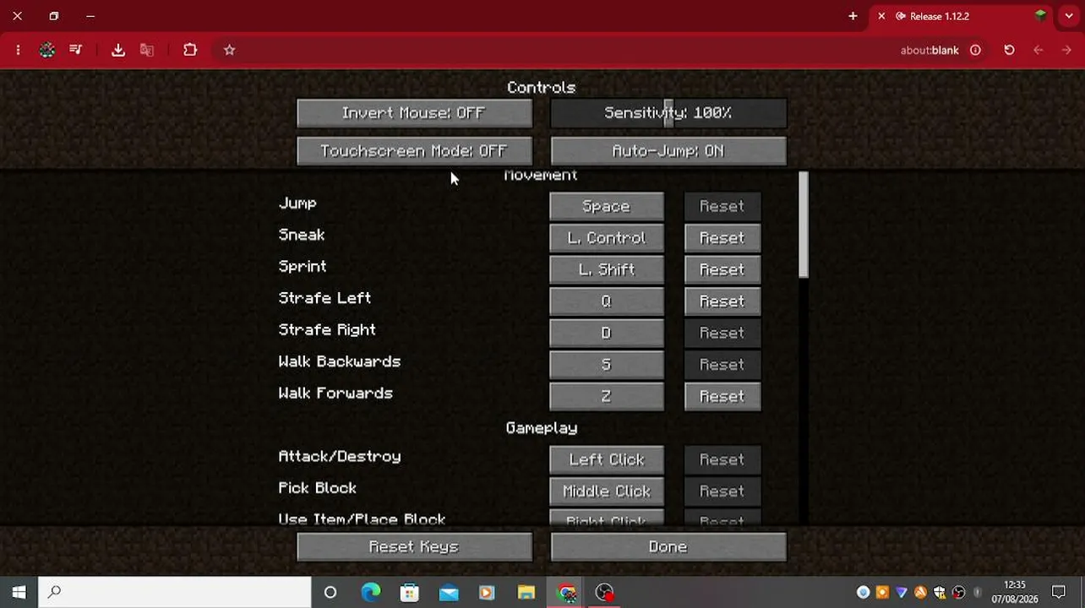Click the "Sprint" control label
This screenshot has height=608, width=1085.
click(x=303, y=267)
